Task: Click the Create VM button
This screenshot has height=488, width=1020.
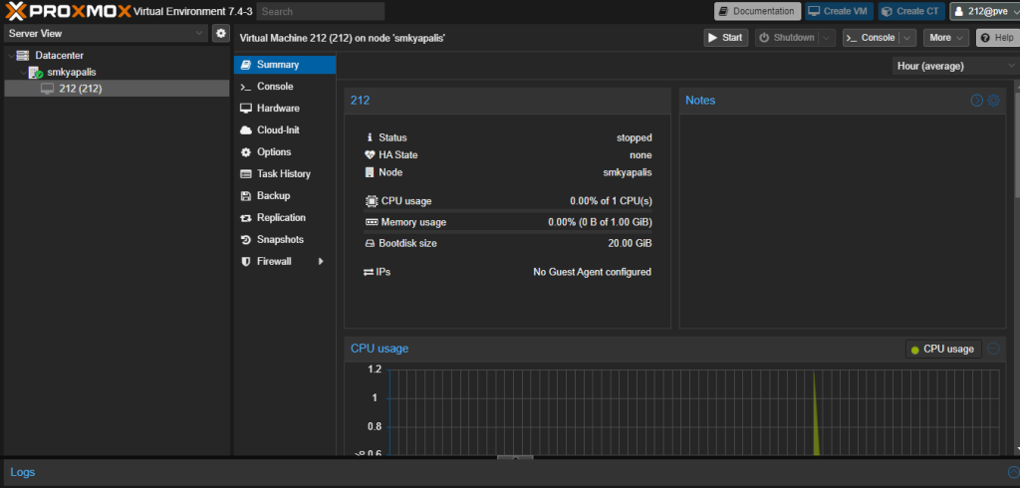Action: 837,11
